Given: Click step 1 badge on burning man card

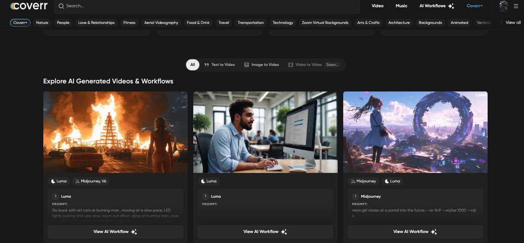Looking at the screenshot, I should tap(55, 196).
